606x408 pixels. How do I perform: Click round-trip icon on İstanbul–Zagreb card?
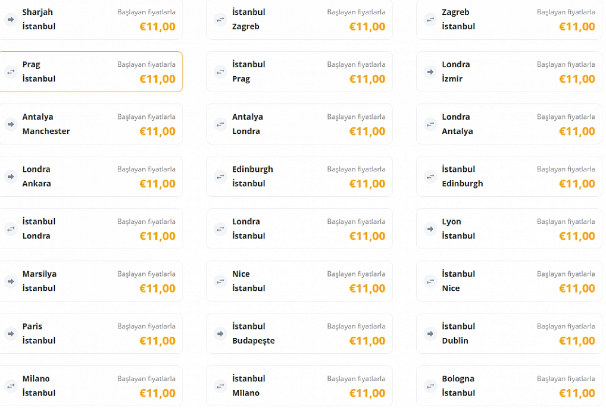(220, 19)
